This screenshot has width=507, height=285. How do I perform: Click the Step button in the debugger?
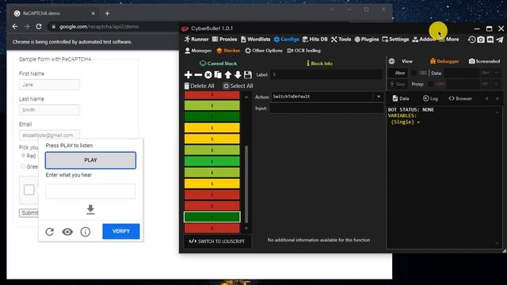(x=398, y=84)
